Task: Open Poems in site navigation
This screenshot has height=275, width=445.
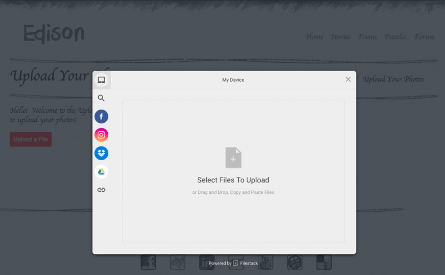Action: (367, 37)
